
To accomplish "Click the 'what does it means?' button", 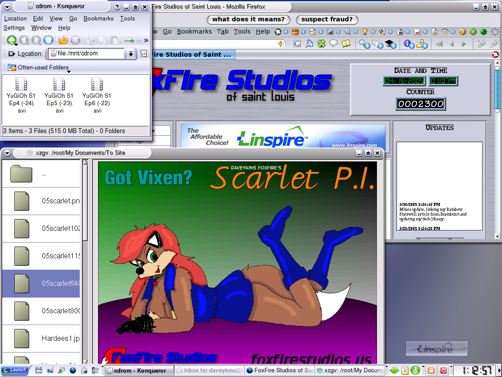I will (x=248, y=20).
